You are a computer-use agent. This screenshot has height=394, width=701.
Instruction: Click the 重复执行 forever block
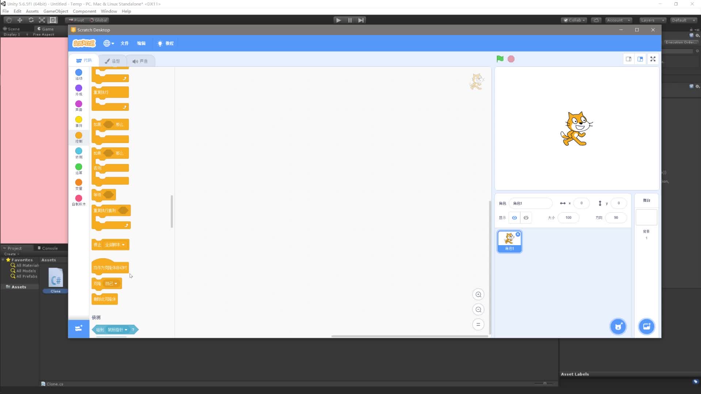[x=110, y=92]
